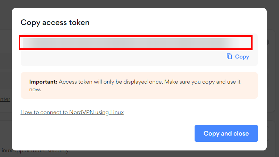
Task: Click the partly hidden button behind dialog's right edge
Action: point(269,133)
